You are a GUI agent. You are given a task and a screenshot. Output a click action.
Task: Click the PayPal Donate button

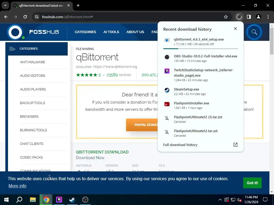pyautogui.click(x=142, y=125)
